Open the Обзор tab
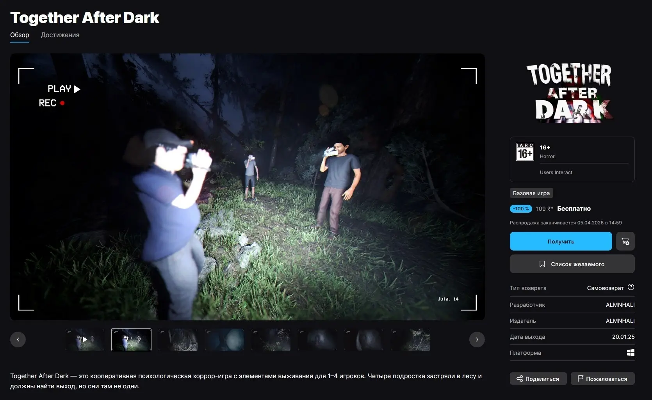The width and height of the screenshot is (652, 400). (x=20, y=35)
